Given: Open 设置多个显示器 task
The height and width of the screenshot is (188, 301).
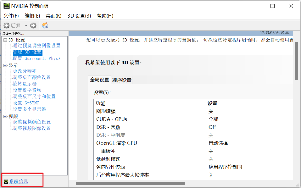Looking at the screenshot, I should [x=30, y=109].
